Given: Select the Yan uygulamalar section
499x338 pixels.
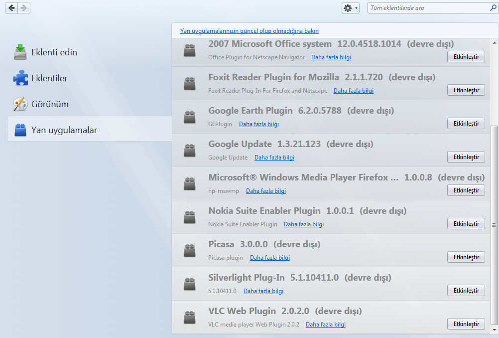Looking at the screenshot, I should [90, 129].
